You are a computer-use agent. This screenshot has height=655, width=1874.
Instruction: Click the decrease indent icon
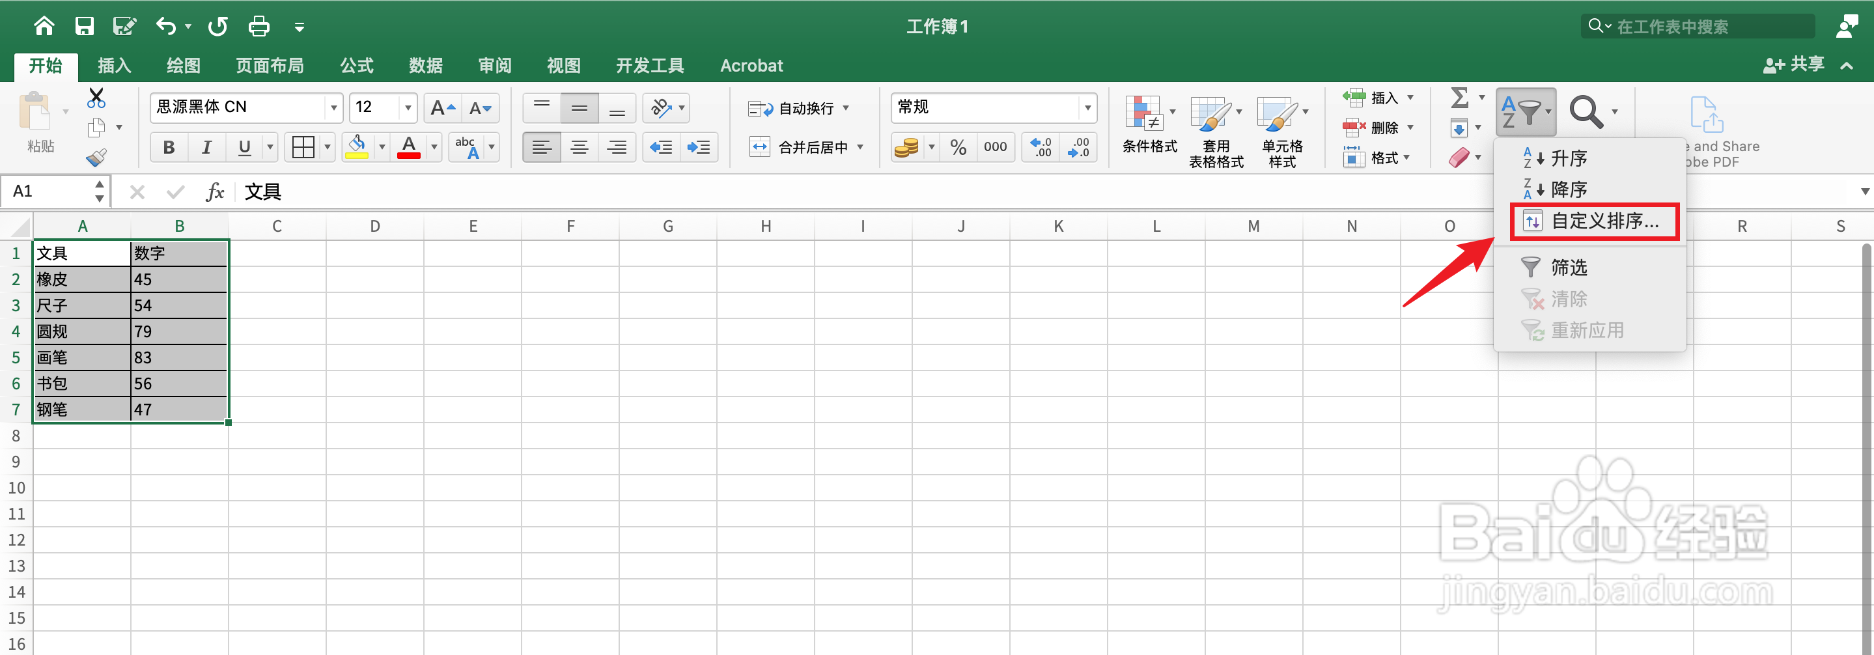click(x=662, y=147)
